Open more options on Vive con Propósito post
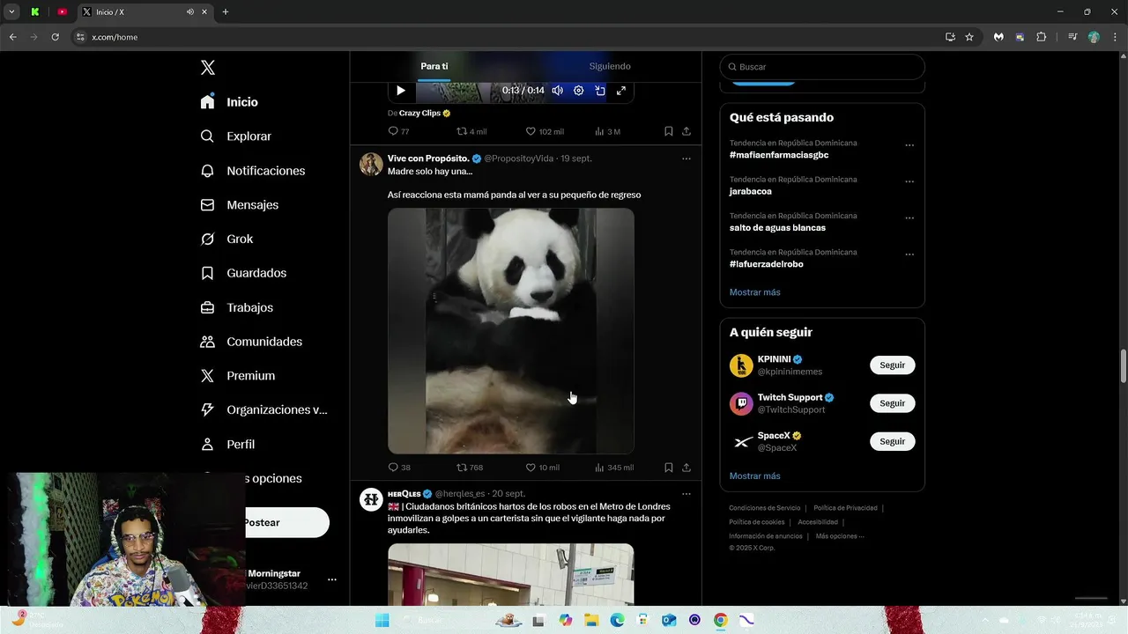Image resolution: width=1128 pixels, height=634 pixels. click(686, 158)
